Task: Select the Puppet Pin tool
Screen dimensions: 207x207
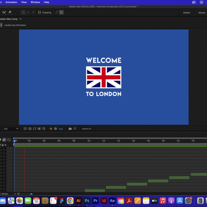Action: click(10, 12)
